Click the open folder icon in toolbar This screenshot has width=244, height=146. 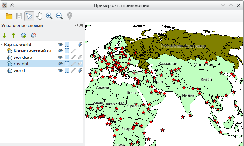click(x=9, y=16)
